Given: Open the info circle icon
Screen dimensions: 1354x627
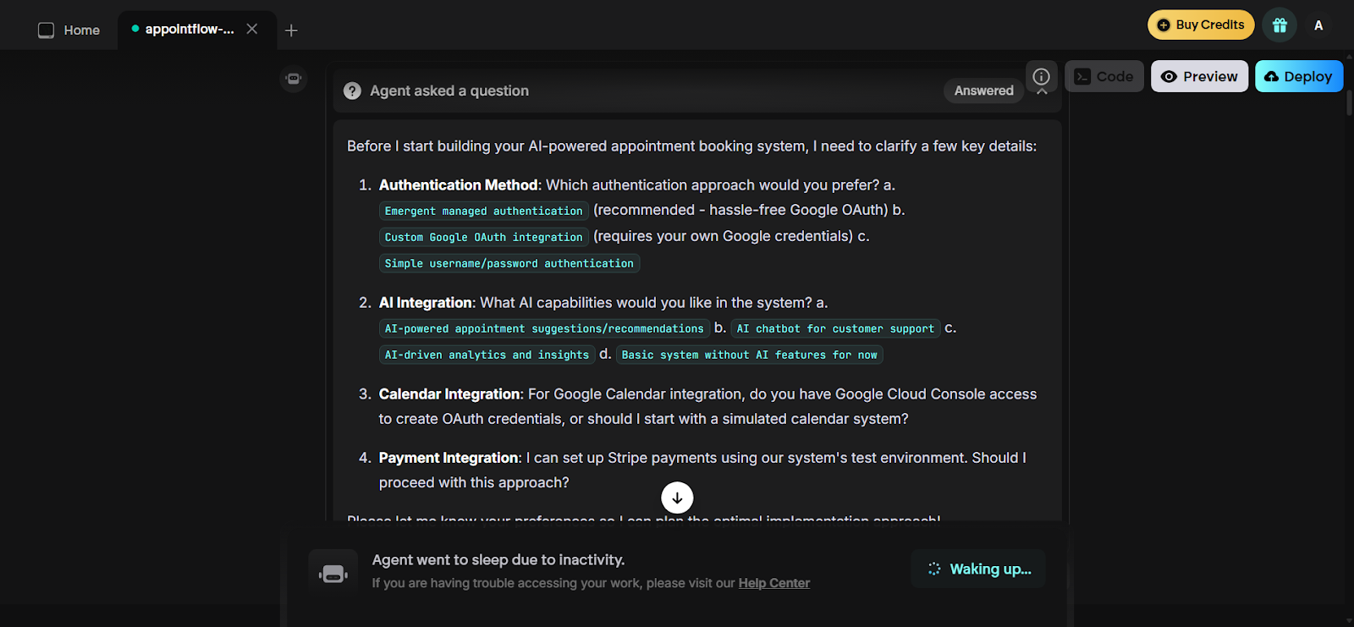Looking at the screenshot, I should tap(1042, 76).
